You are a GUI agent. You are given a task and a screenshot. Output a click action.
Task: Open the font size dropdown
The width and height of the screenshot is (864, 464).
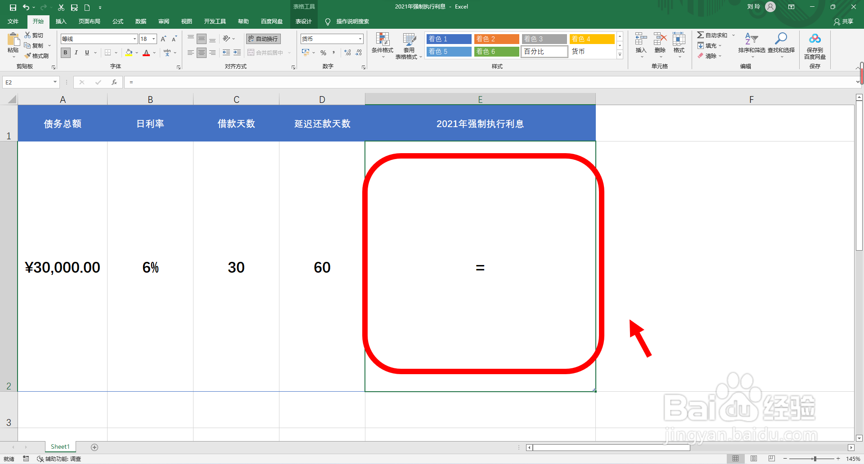pyautogui.click(x=153, y=39)
